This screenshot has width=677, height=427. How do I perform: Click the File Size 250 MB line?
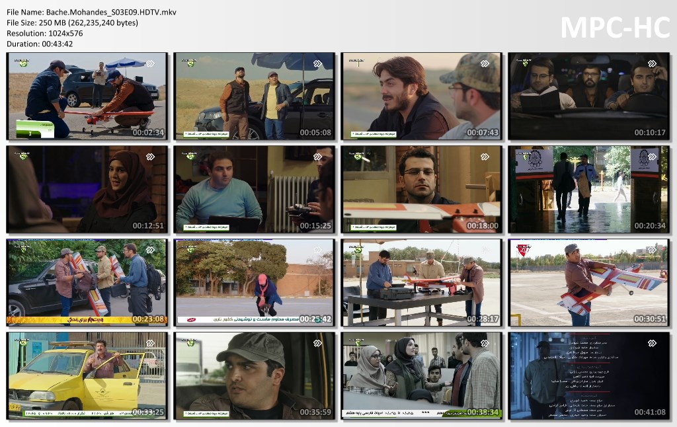[x=73, y=23]
